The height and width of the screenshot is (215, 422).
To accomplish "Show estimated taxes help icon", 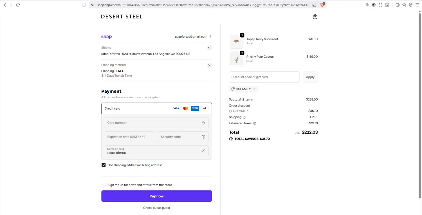I will 255,123.
